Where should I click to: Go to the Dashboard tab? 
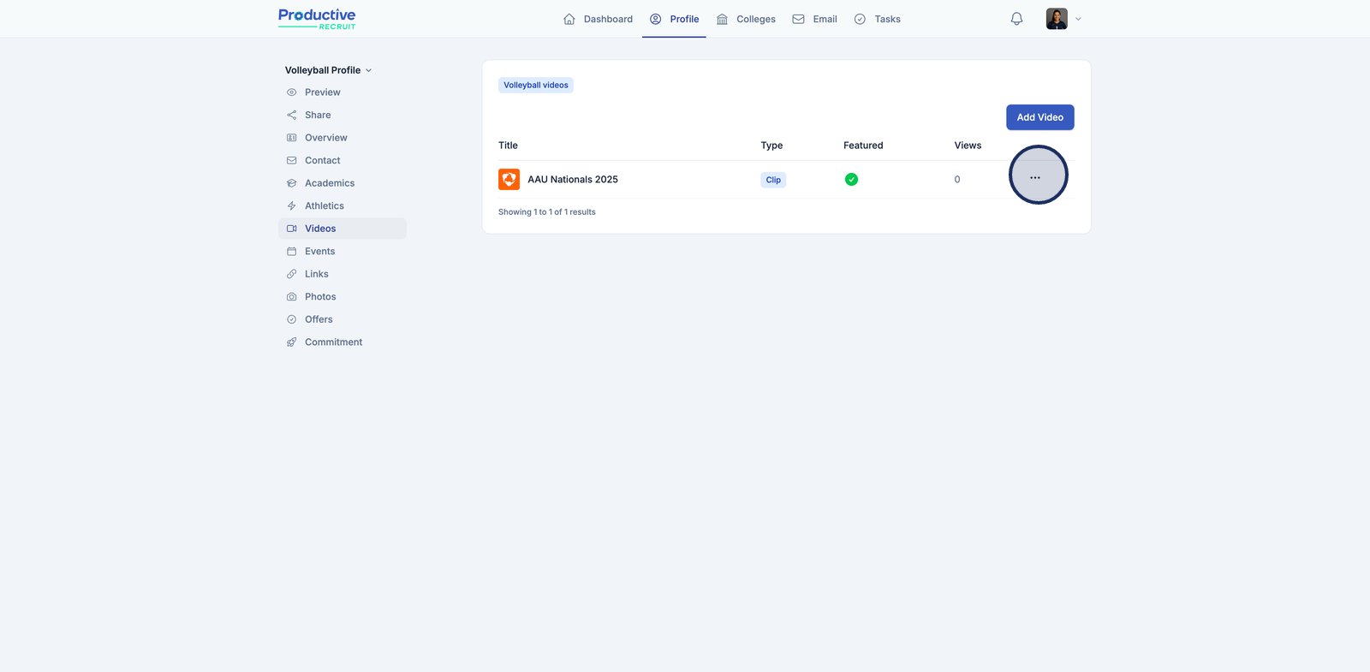click(x=598, y=19)
